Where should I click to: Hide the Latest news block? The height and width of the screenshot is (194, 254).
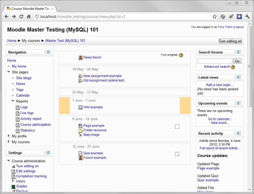pos(236,77)
